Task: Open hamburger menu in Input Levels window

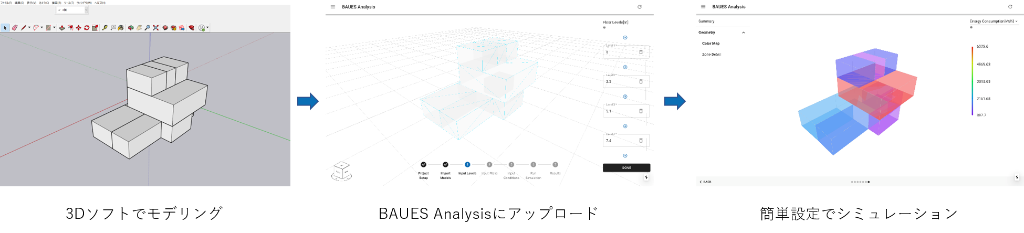Action: pyautogui.click(x=332, y=7)
